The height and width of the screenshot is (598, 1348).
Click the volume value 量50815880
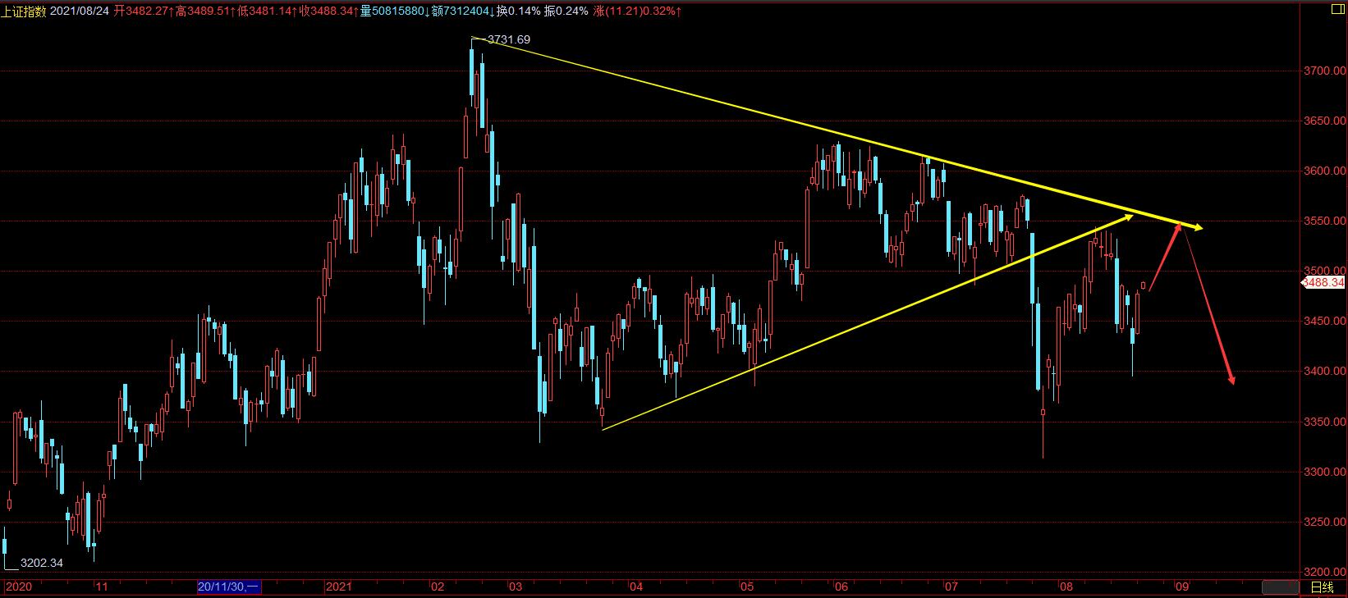pyautogui.click(x=394, y=11)
